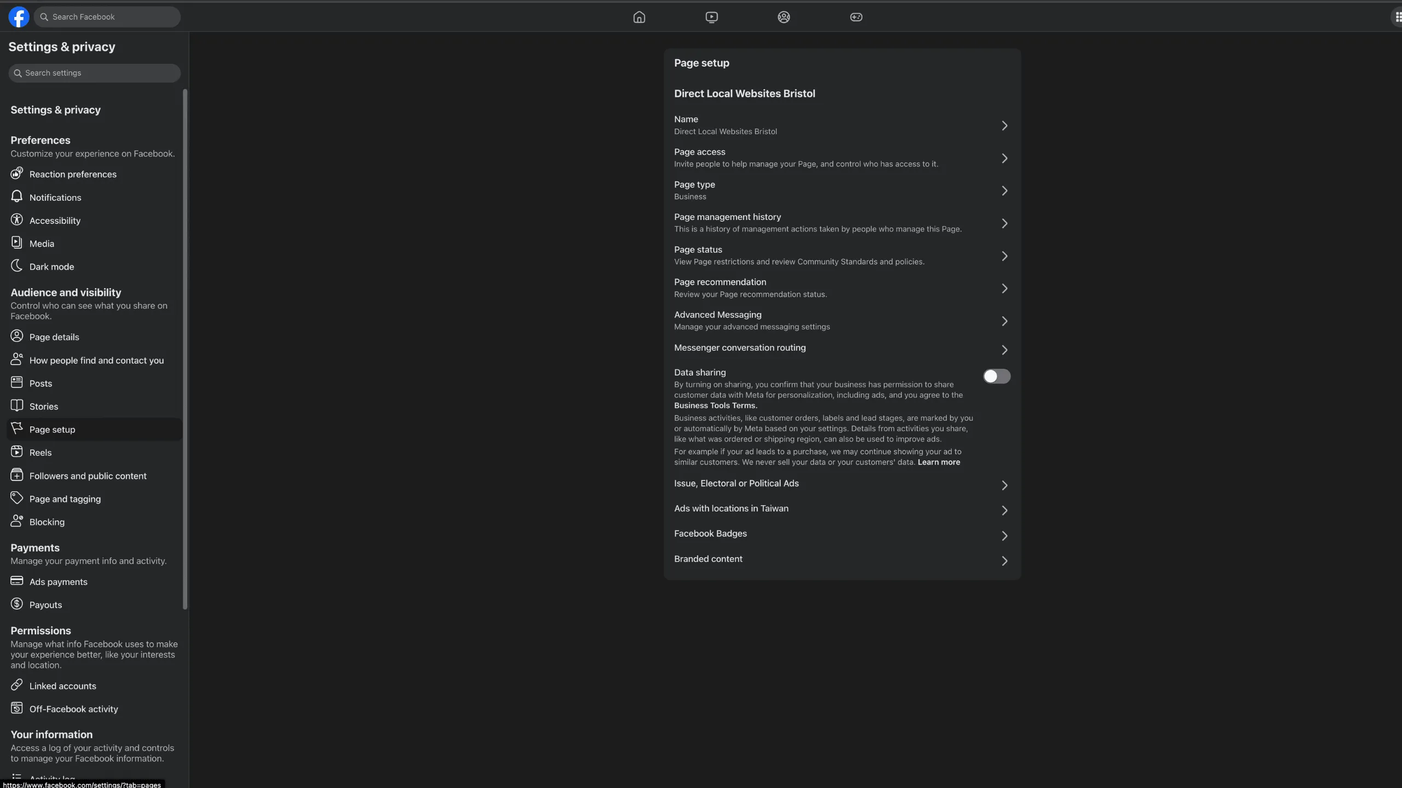Click the Search settings field

[94, 73]
